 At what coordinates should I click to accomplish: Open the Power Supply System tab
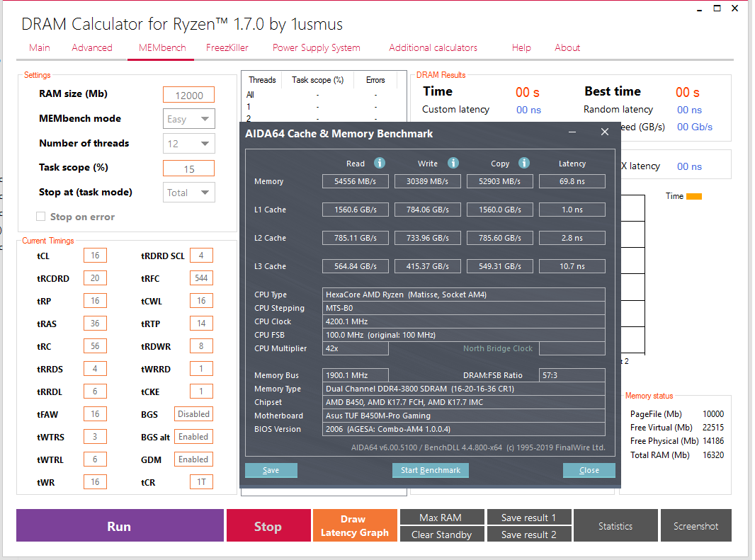317,47
